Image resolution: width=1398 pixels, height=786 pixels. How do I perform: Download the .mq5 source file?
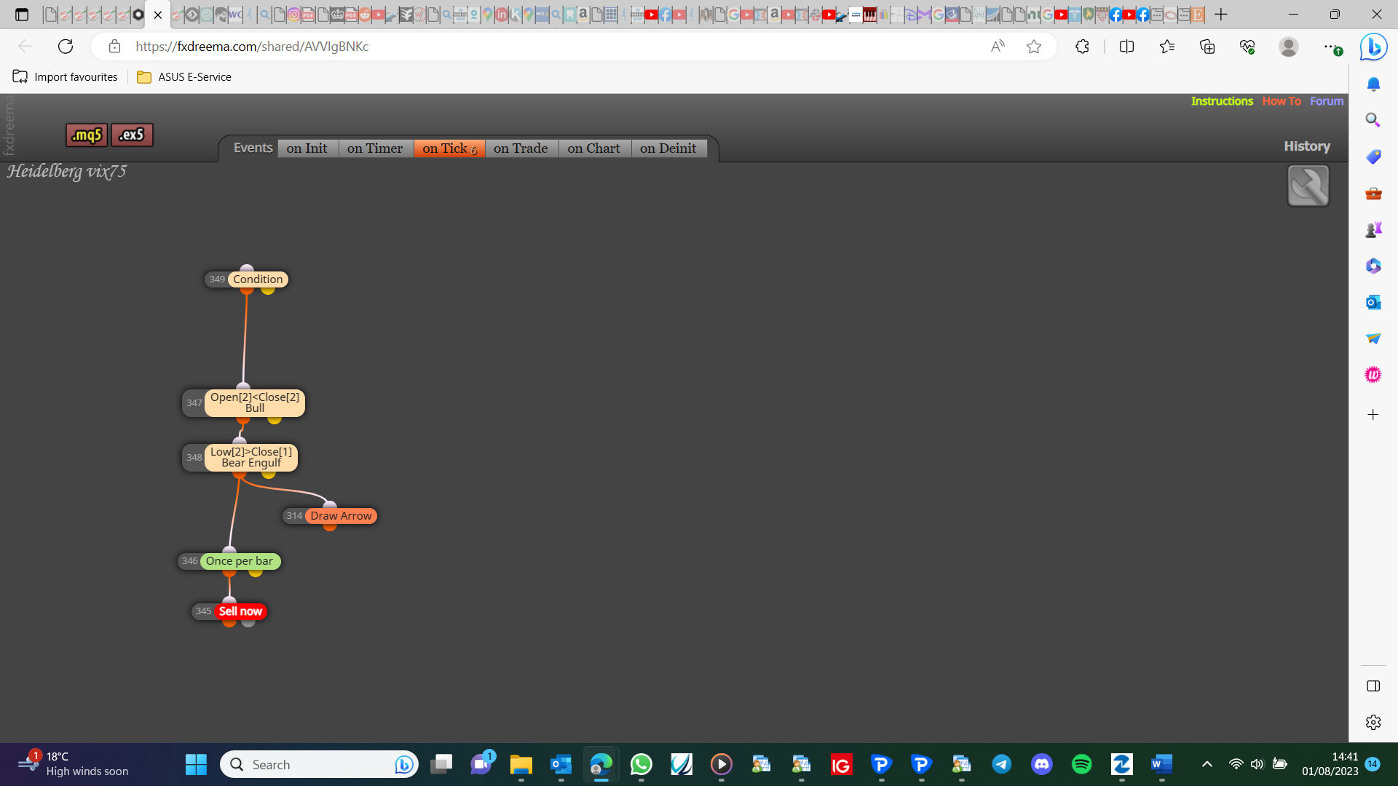pyautogui.click(x=87, y=135)
